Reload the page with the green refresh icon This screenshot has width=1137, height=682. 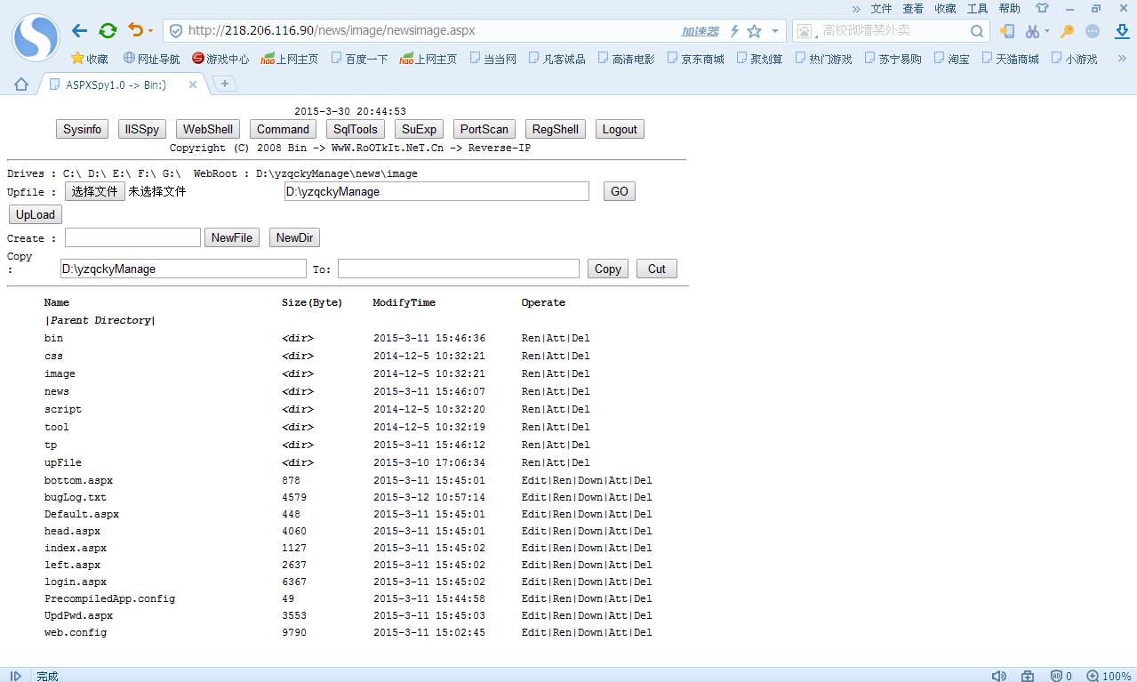click(108, 30)
